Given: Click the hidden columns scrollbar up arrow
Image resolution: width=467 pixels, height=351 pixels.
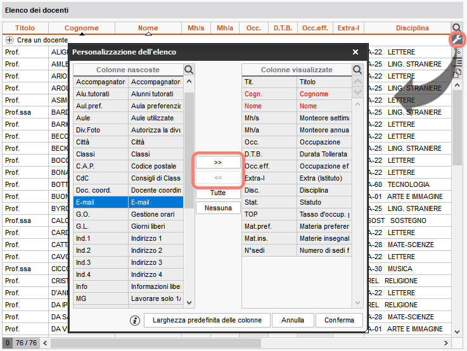Looking at the screenshot, I should point(189,81).
